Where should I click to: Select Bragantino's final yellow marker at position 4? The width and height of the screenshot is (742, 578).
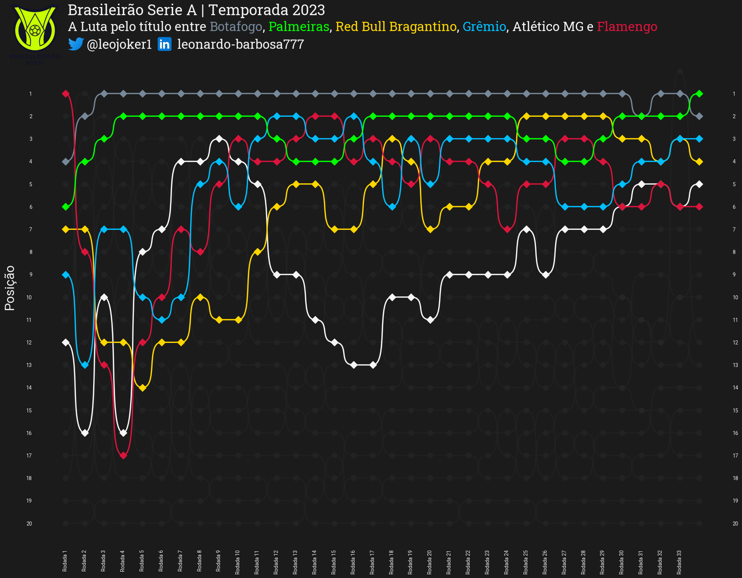[699, 161]
